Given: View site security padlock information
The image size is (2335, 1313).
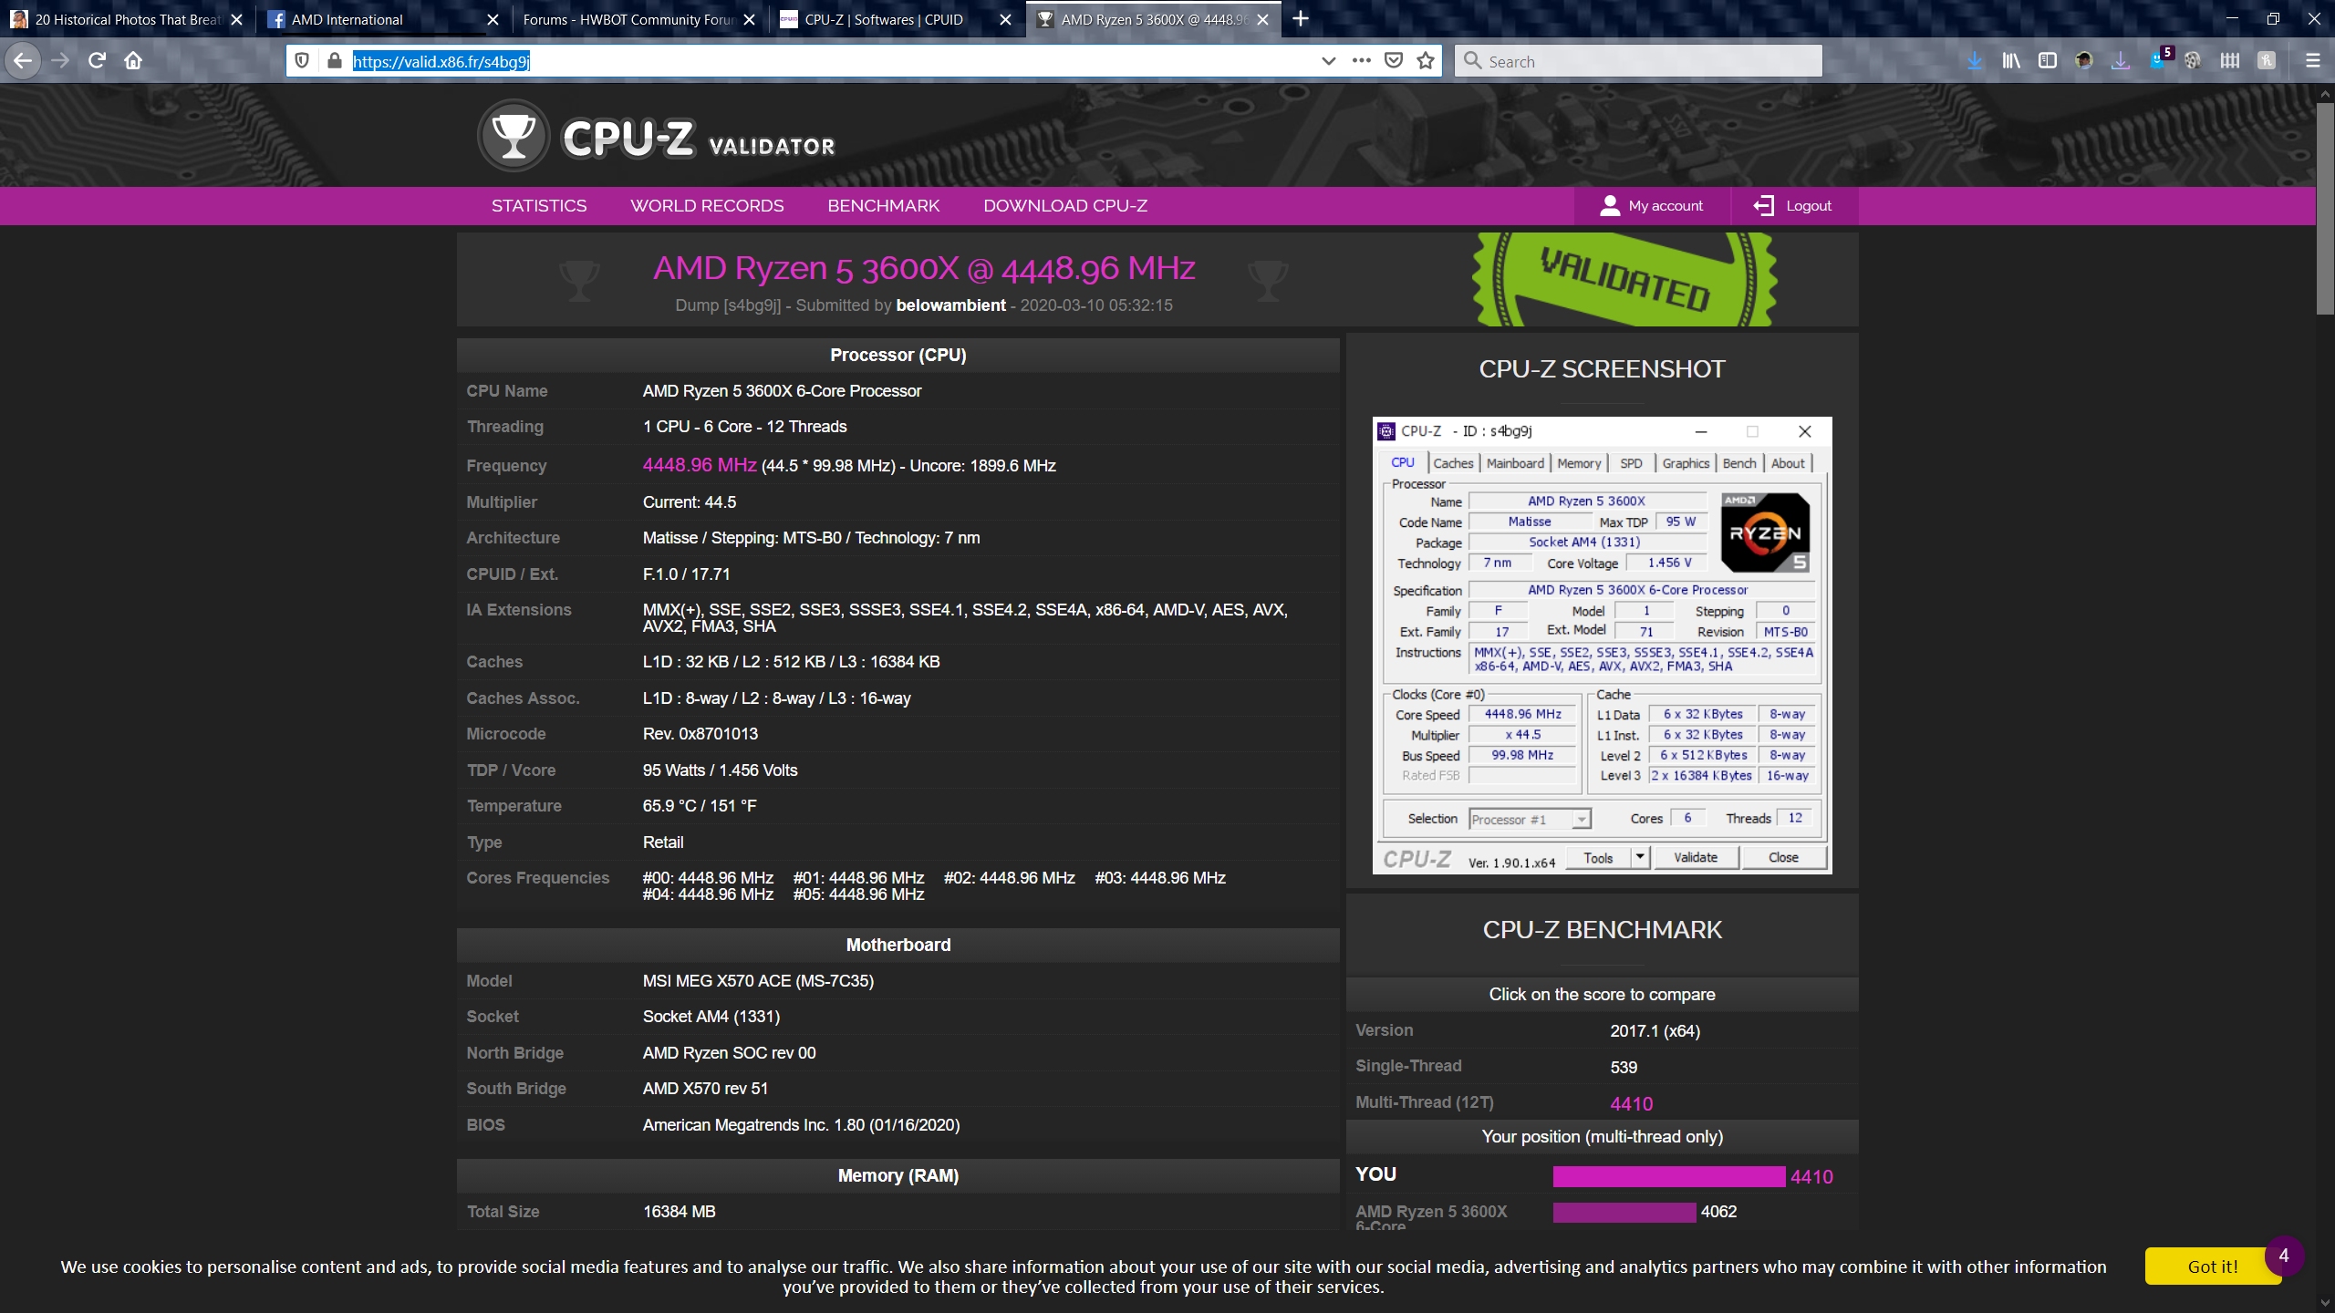Looking at the screenshot, I should [335, 61].
